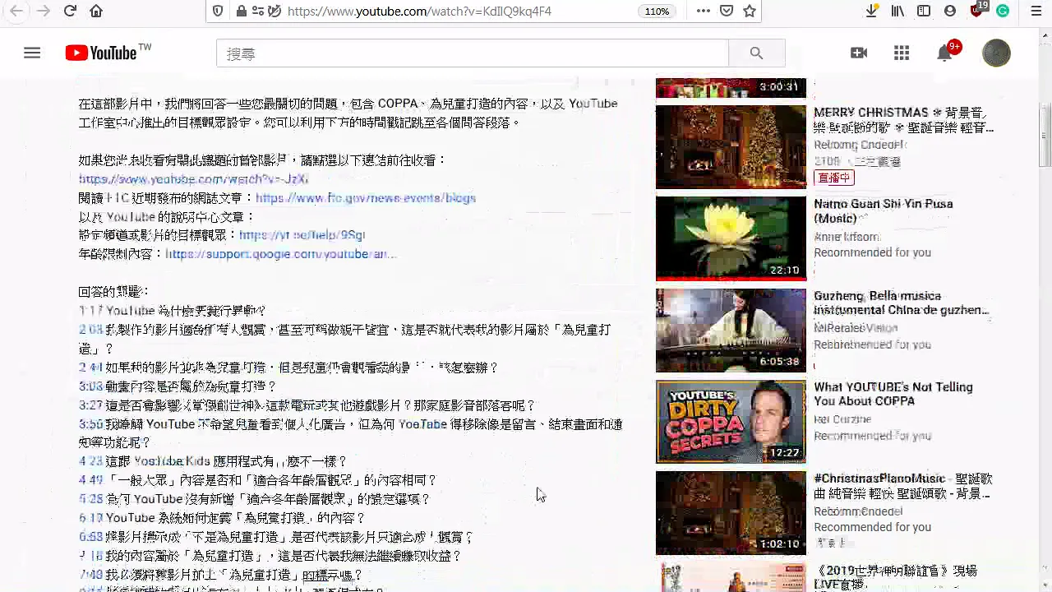The height and width of the screenshot is (592, 1052).
Task: Open Namo Guan Shi Yin Pusa title
Action: [884, 211]
